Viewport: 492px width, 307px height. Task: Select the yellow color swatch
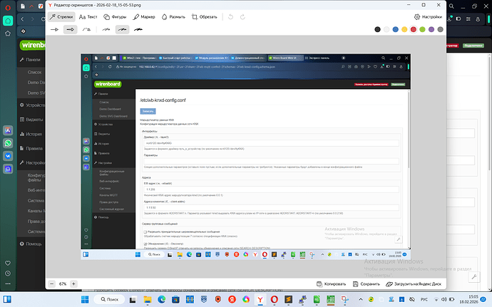[x=404, y=29]
